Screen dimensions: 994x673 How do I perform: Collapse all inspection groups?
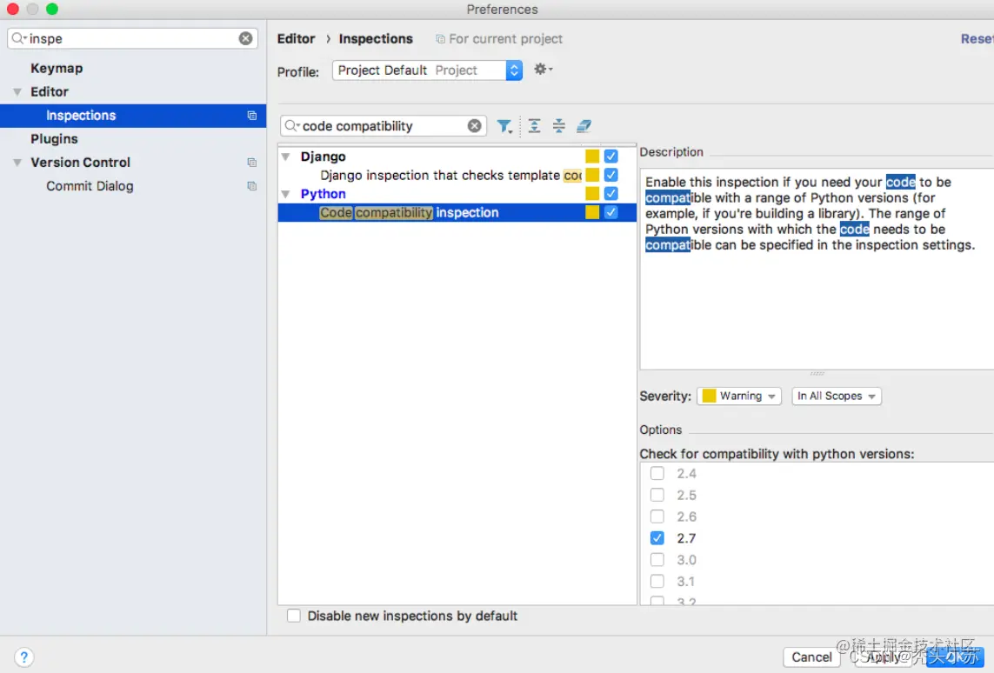click(558, 126)
